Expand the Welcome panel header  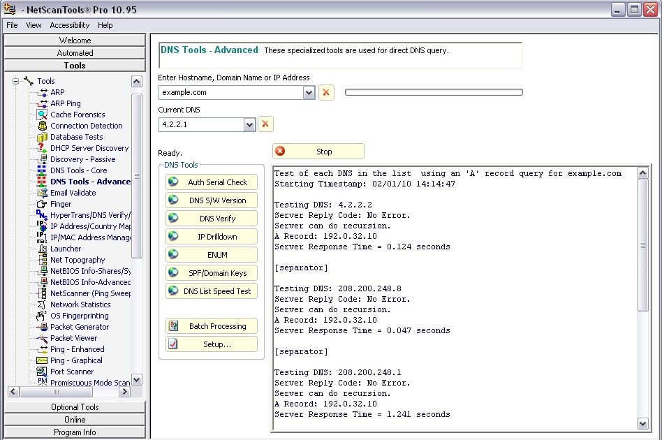click(x=75, y=41)
